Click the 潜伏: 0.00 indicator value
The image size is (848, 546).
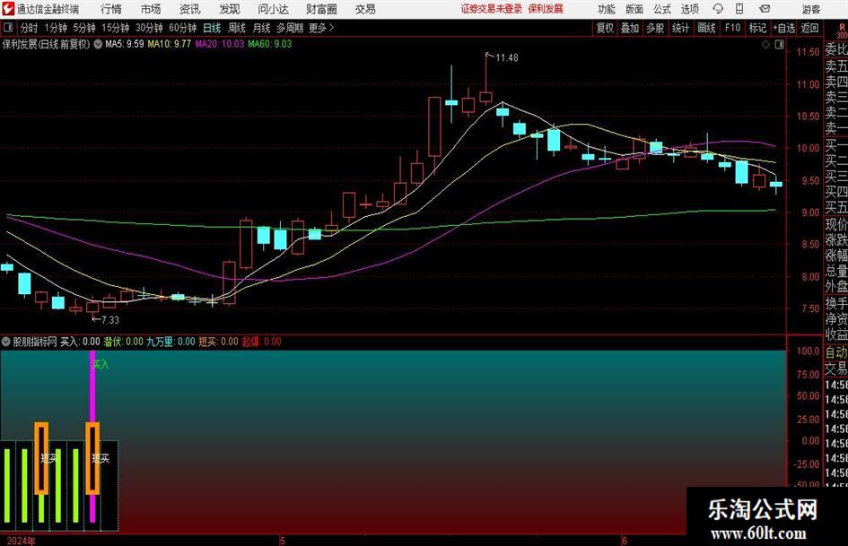[x=123, y=342]
